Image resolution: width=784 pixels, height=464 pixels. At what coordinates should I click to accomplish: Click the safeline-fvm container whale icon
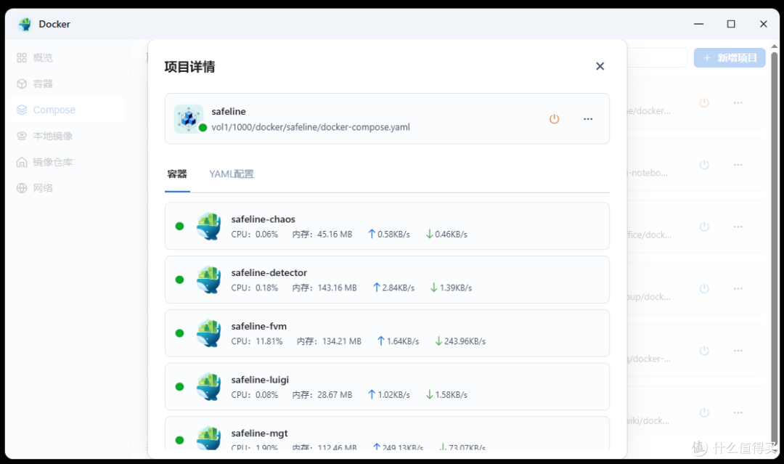(208, 333)
